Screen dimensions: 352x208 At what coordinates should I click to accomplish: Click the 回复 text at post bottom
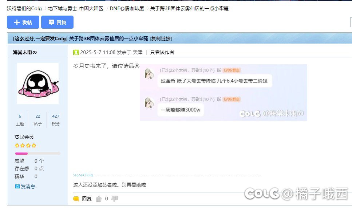[x=87, y=199]
